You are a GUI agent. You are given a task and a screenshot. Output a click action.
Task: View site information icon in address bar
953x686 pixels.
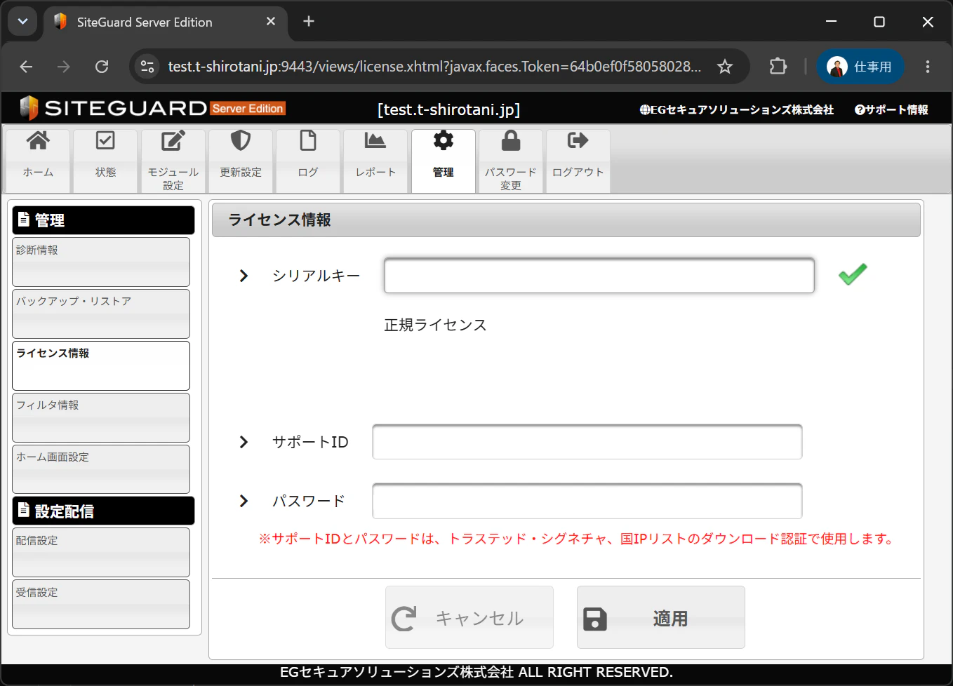(147, 67)
